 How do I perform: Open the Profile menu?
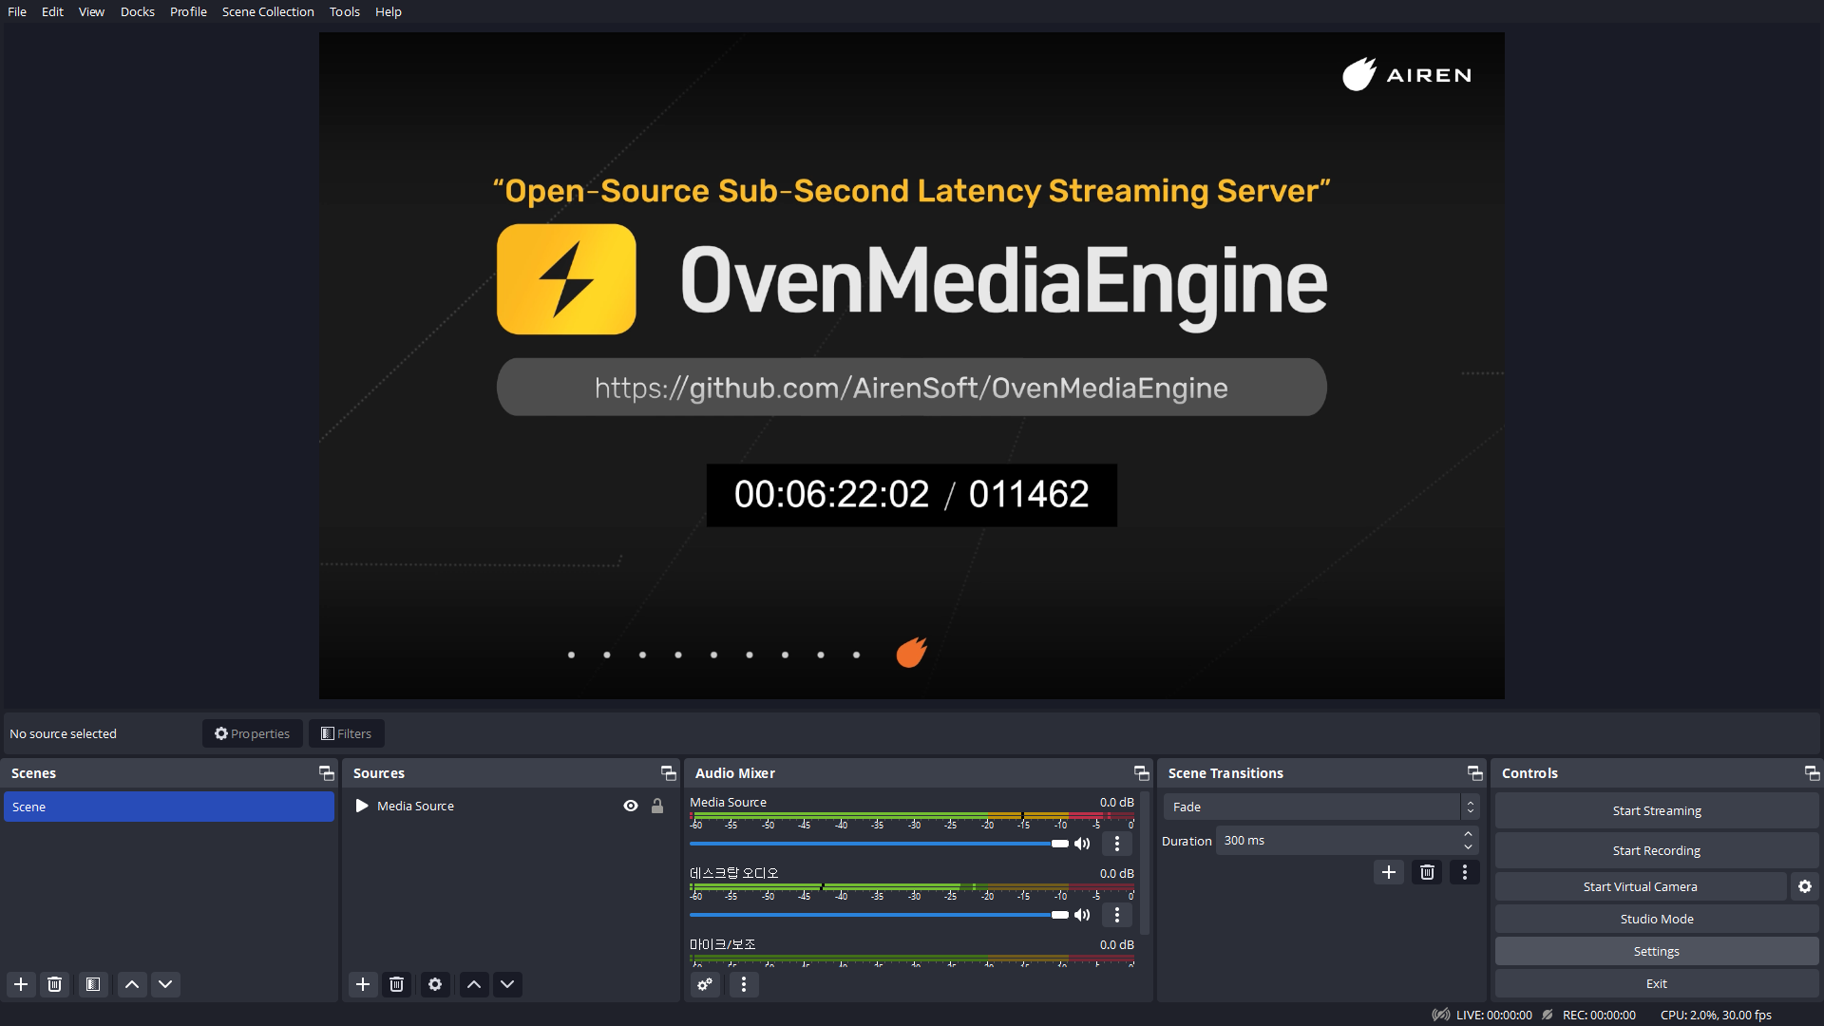click(x=188, y=11)
